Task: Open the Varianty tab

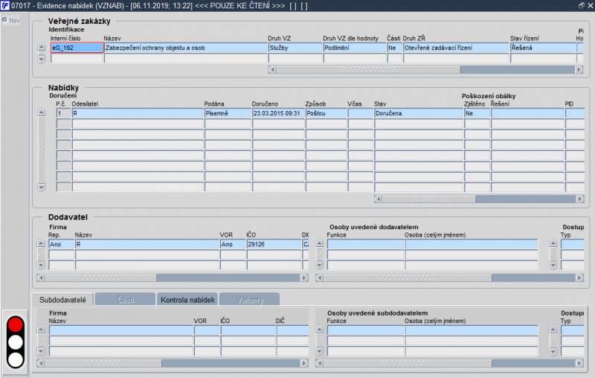Action: (250, 300)
